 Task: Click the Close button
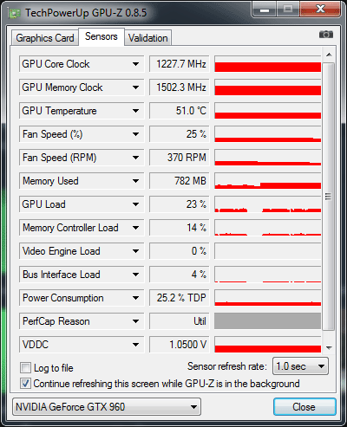coord(304,407)
